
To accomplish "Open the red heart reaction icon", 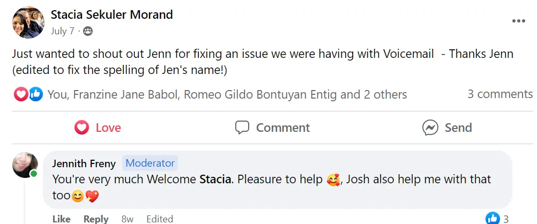I will coord(20,94).
